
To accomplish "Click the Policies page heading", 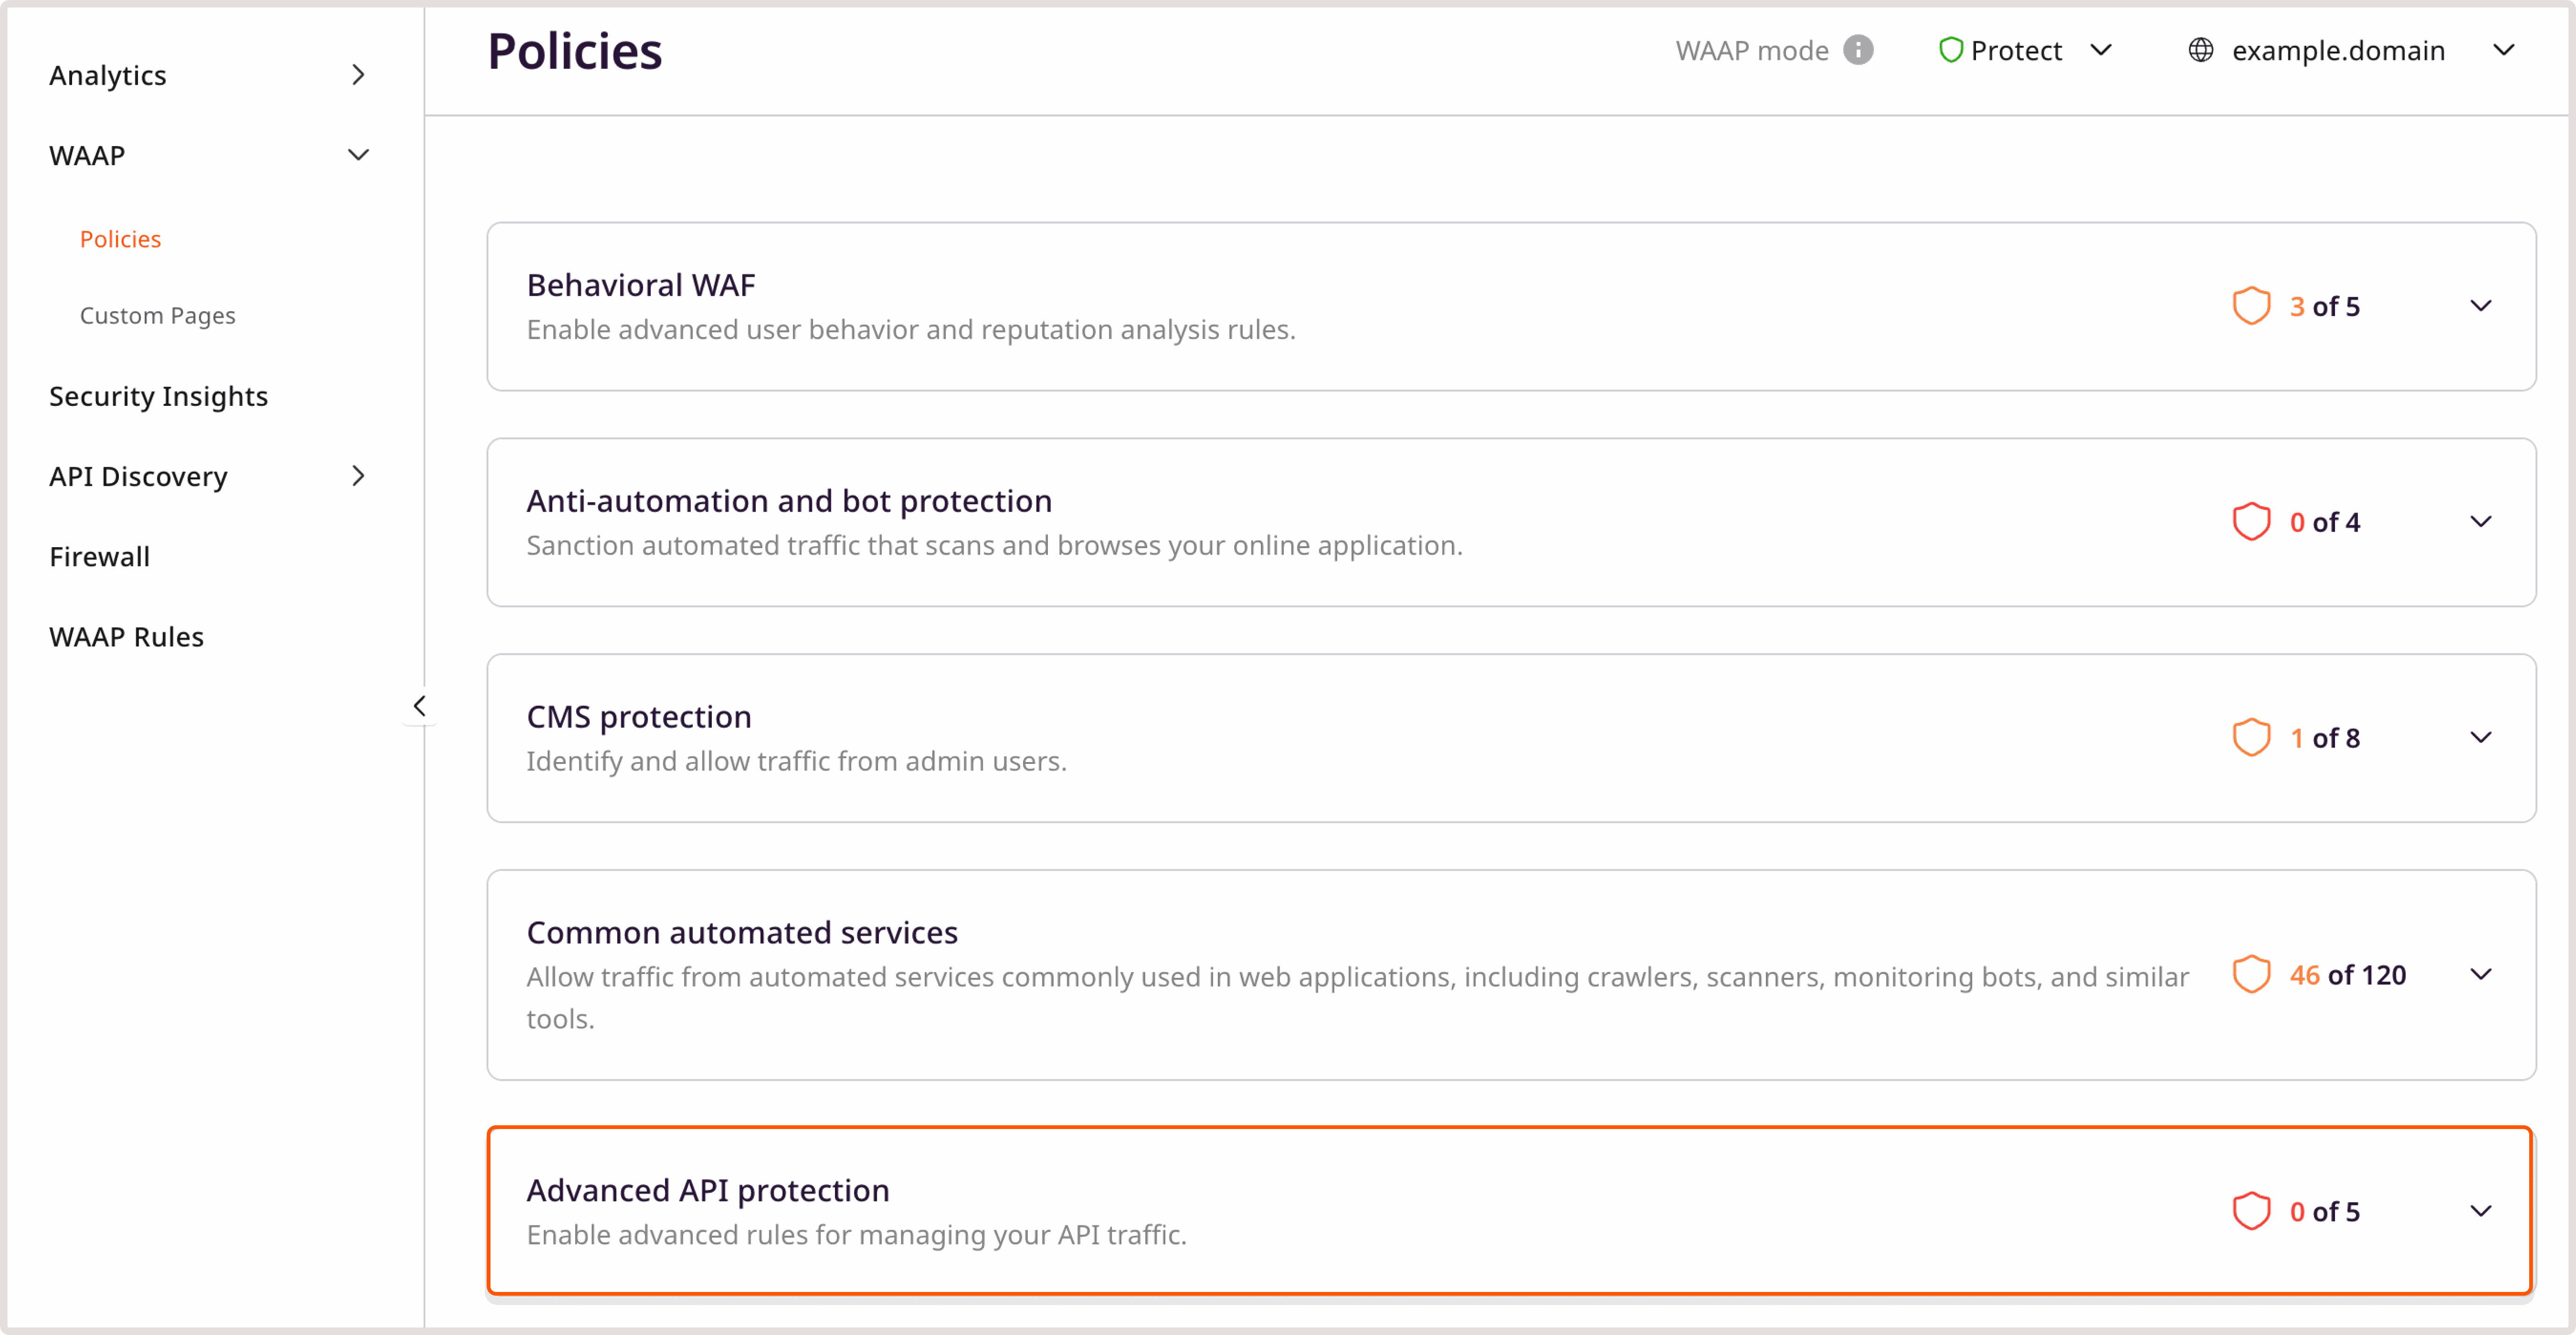I will (x=575, y=51).
